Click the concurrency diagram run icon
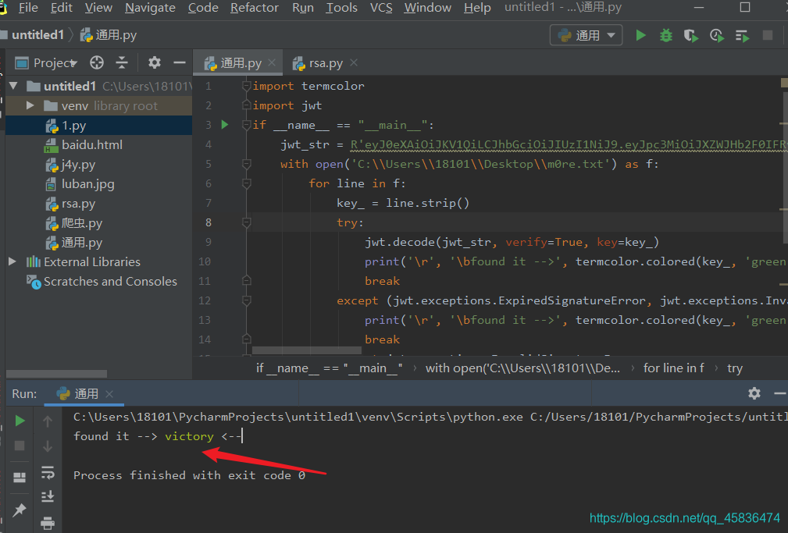The image size is (788, 533). click(x=742, y=36)
